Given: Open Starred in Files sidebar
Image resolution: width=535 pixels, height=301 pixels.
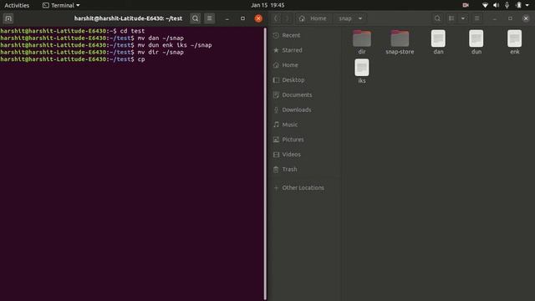Looking at the screenshot, I should point(305,50).
